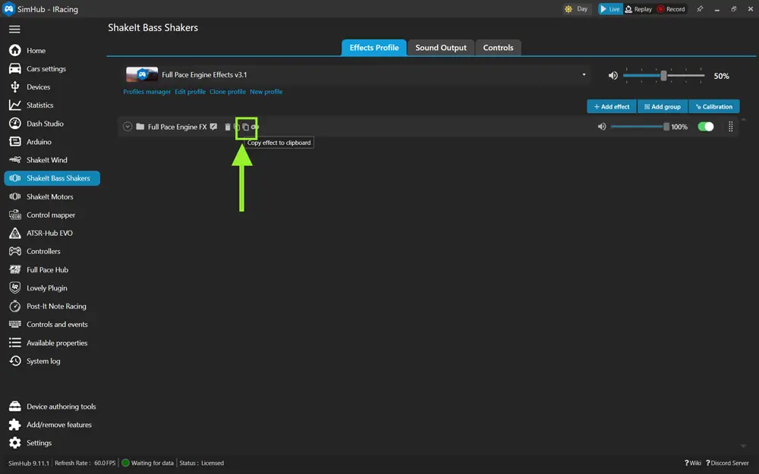Grab the drag handle of the effect row

click(731, 127)
